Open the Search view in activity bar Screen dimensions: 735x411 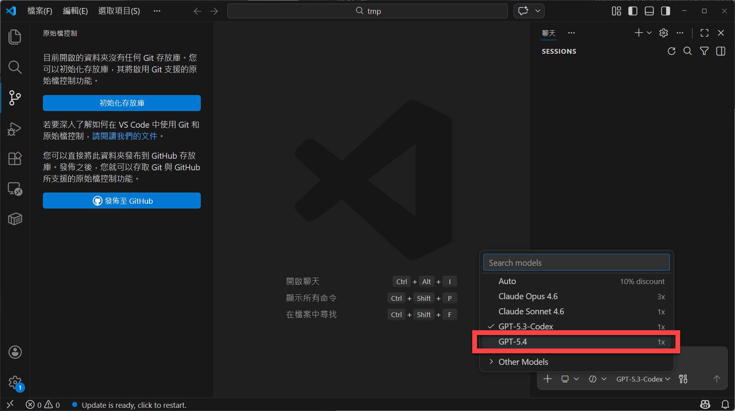15,67
